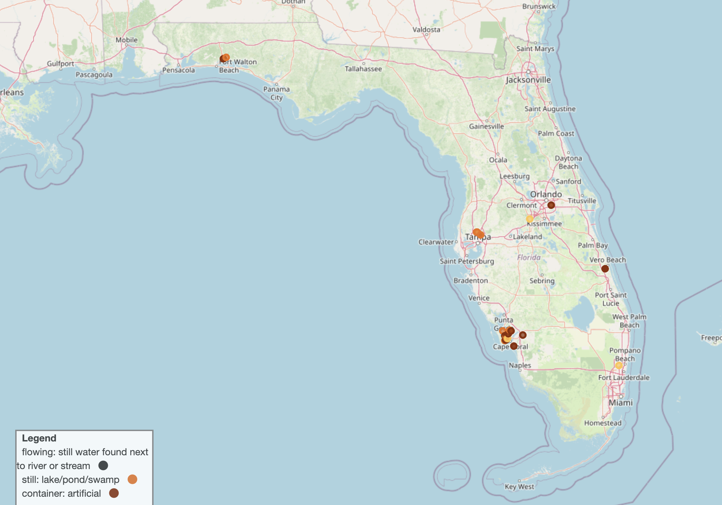
Task: Click the dark gray flowing-water legend swatch
Action: click(x=103, y=466)
